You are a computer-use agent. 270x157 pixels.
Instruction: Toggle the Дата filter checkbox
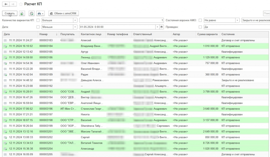[38, 27]
